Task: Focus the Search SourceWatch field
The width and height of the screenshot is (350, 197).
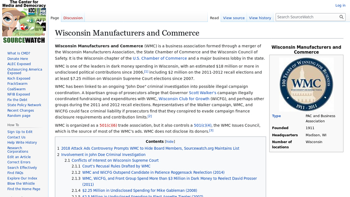Action: click(x=308, y=17)
